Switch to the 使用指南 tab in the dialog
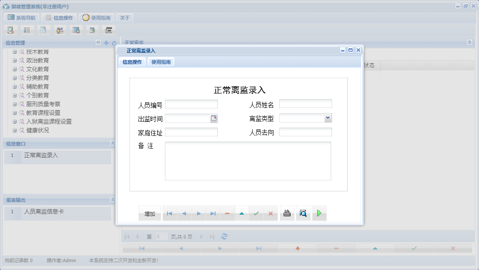Image resolution: width=479 pixels, height=270 pixels. click(x=161, y=62)
